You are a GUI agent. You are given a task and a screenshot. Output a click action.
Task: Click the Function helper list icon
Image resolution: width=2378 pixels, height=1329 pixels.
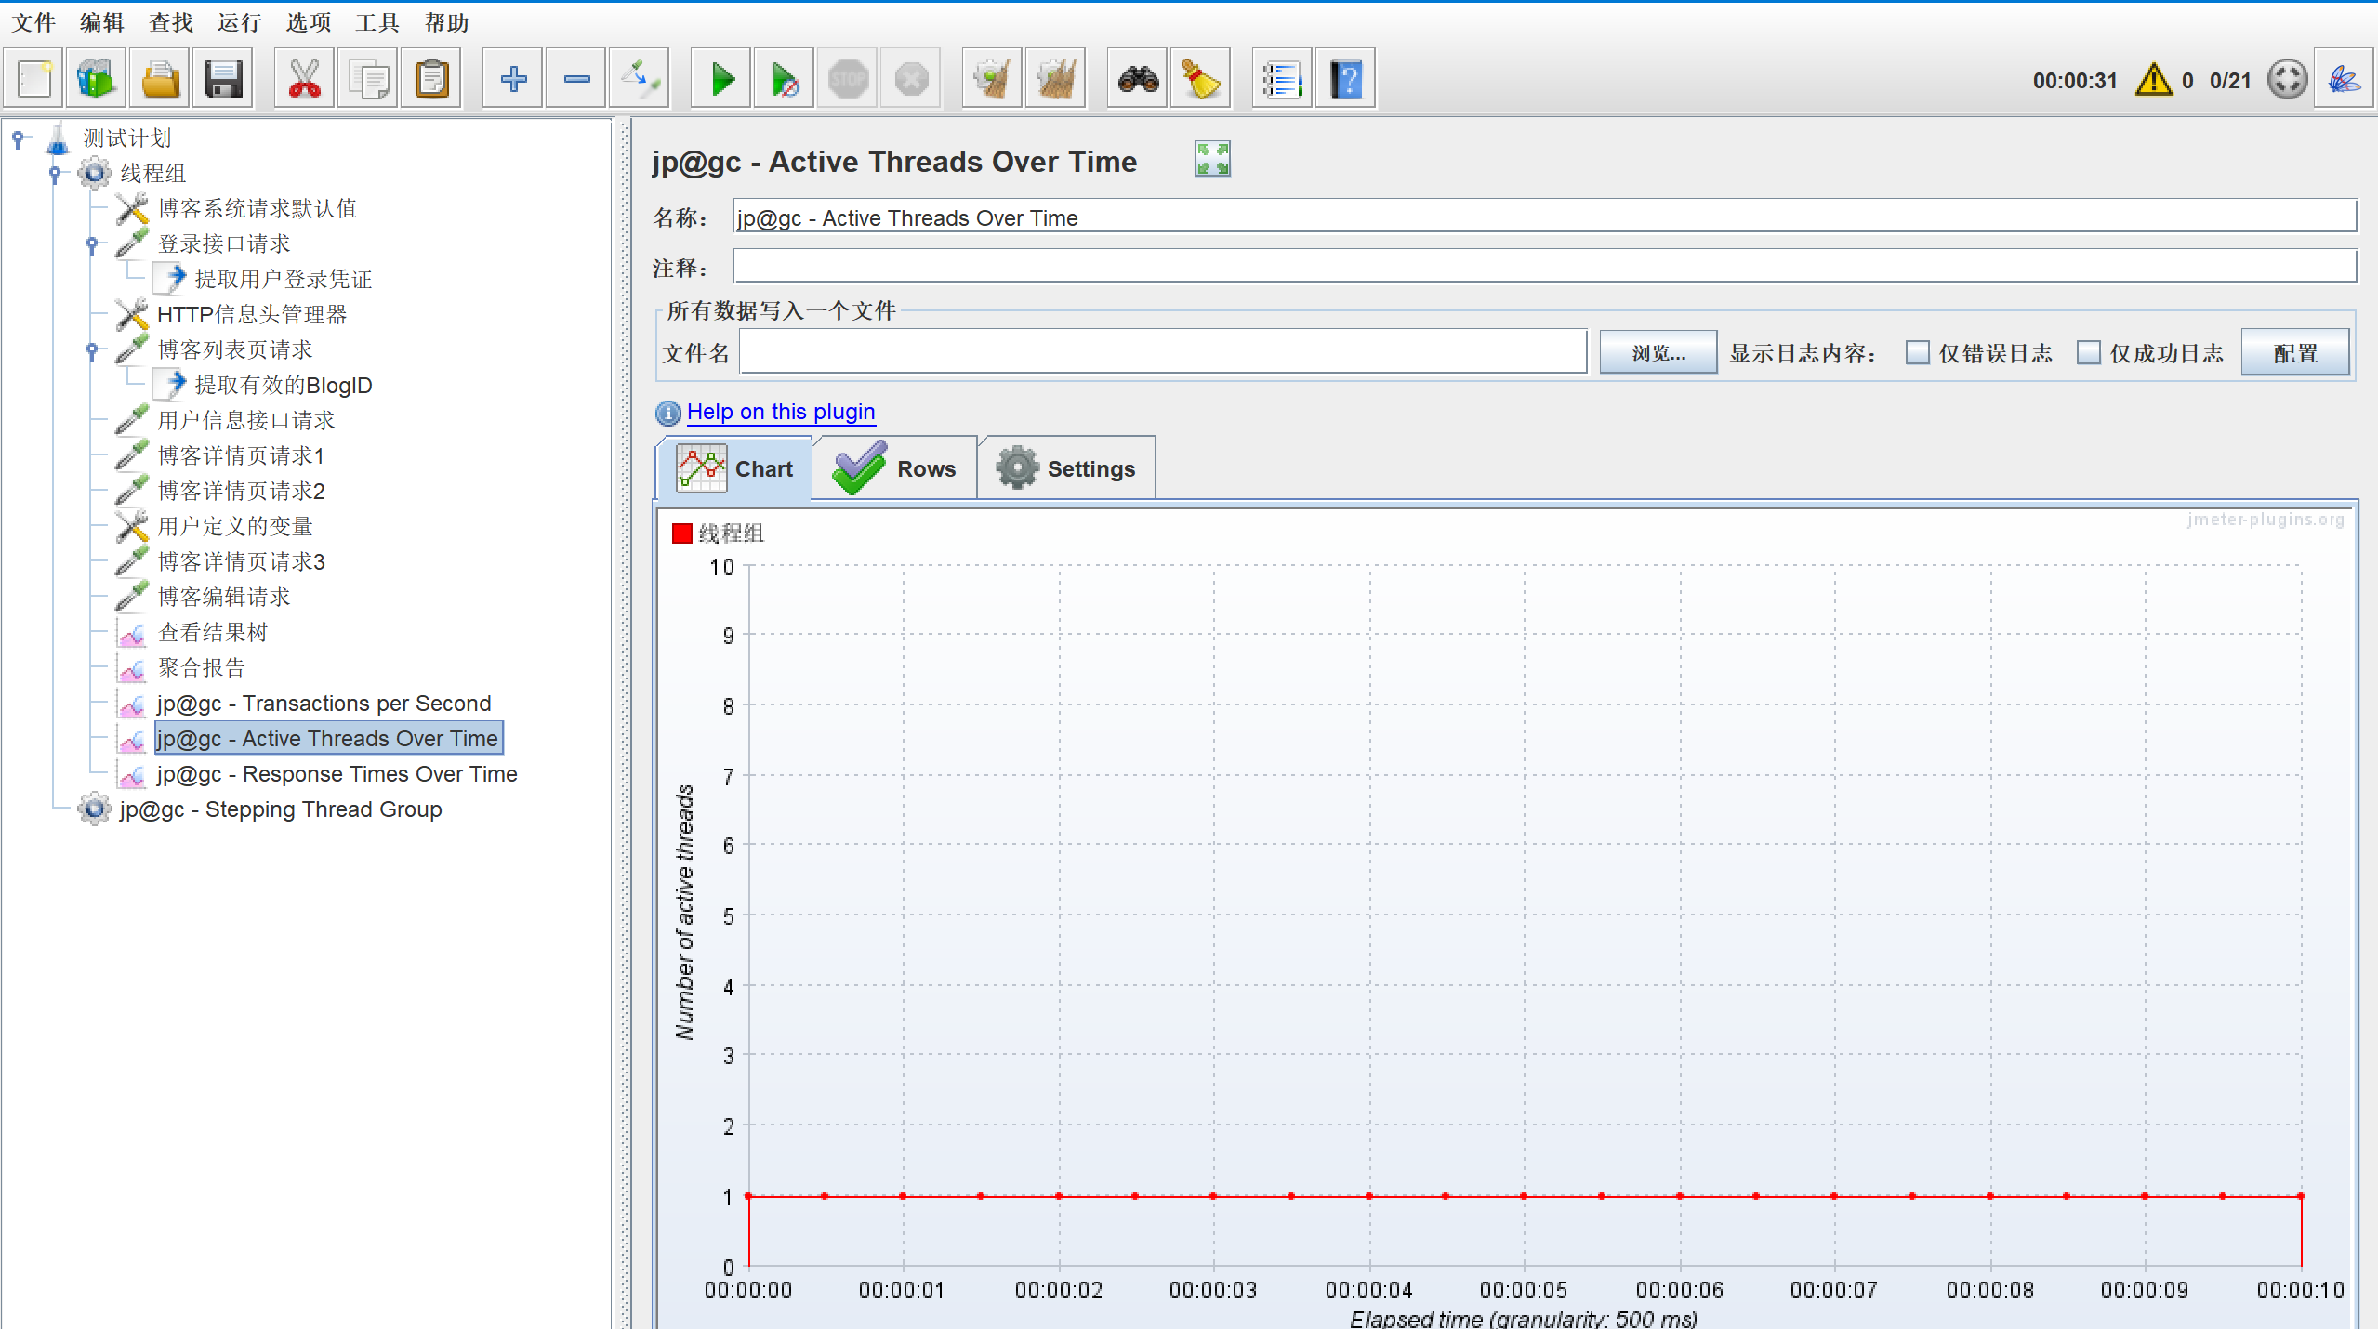[x=1282, y=79]
